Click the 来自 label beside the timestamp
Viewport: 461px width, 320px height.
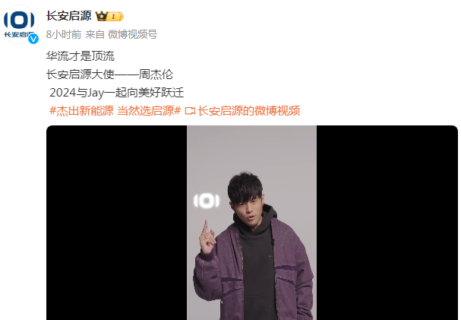click(x=95, y=34)
